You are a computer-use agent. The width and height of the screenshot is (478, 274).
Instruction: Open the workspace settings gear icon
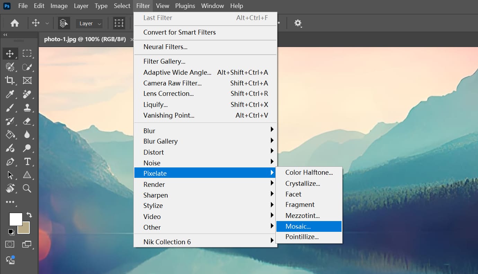297,23
